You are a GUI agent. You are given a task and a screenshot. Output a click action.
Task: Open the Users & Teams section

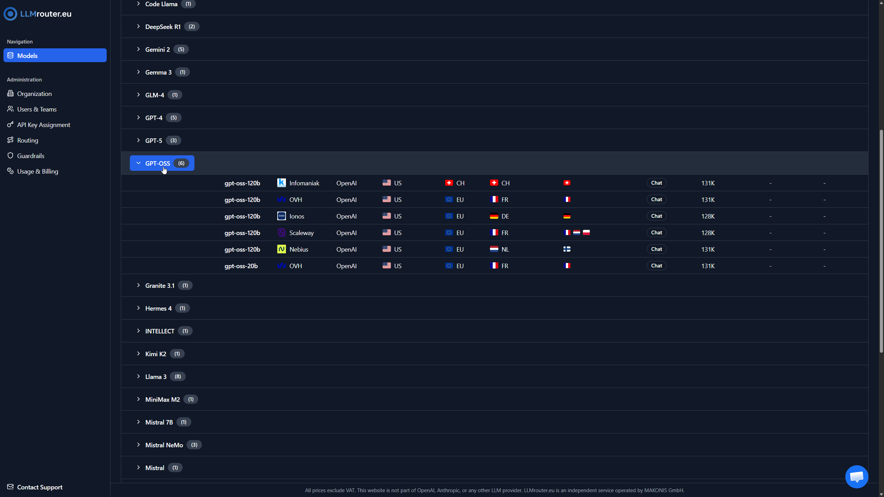coord(37,109)
